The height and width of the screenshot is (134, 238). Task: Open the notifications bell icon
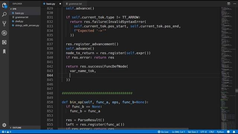tap(234, 132)
